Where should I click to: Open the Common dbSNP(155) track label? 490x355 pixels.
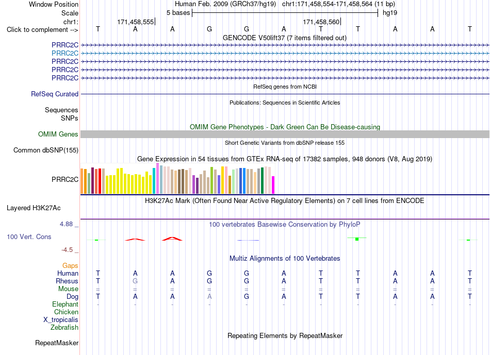click(x=46, y=150)
